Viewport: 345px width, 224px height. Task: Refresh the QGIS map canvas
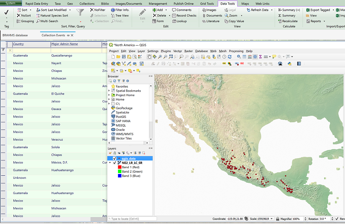point(230,57)
